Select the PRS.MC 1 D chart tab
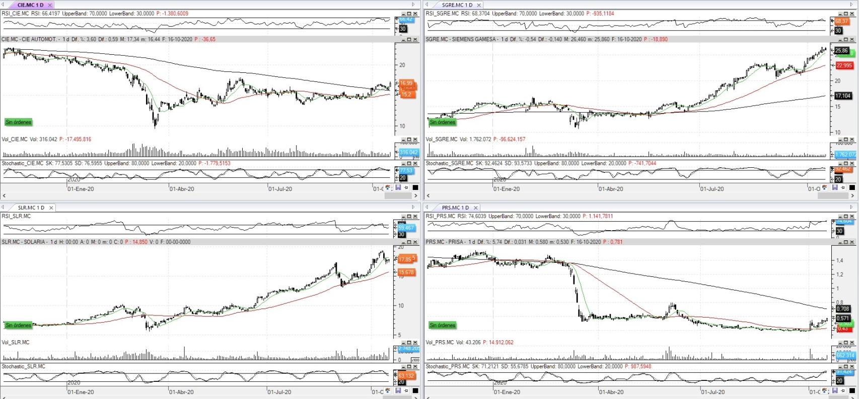The width and height of the screenshot is (859, 399). pos(455,208)
